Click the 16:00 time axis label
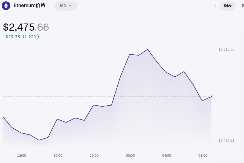Screen dimensions: 244x163 tap(58, 156)
